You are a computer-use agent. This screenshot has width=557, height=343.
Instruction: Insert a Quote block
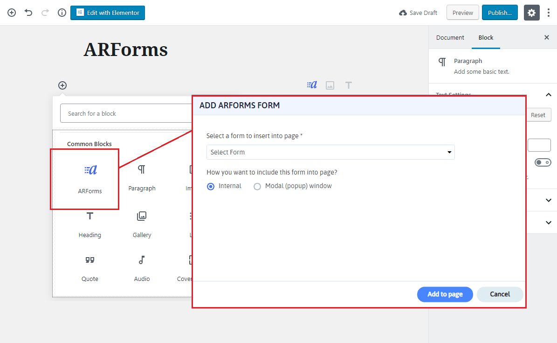(x=90, y=268)
